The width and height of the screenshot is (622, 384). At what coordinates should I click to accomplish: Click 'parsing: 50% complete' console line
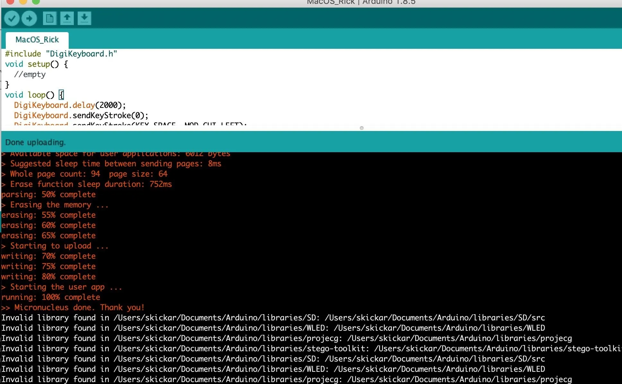point(48,194)
